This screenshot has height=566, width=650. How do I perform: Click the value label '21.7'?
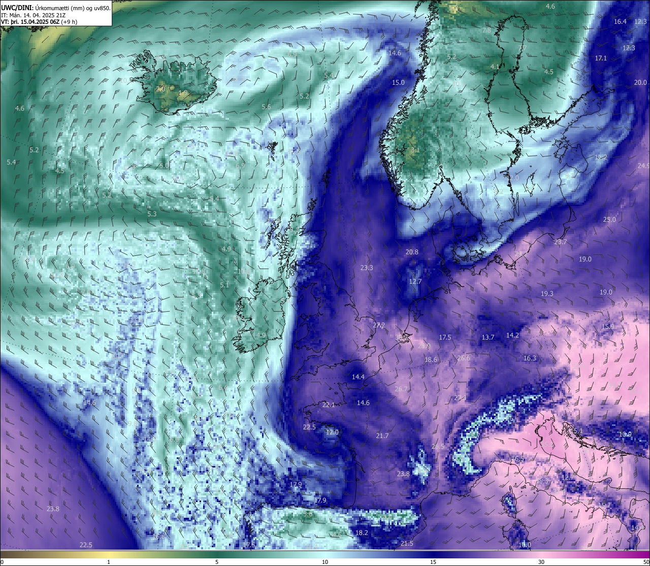(382, 436)
